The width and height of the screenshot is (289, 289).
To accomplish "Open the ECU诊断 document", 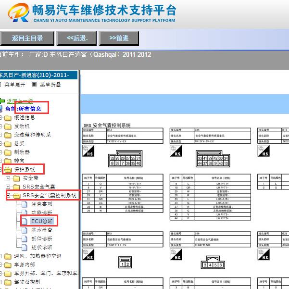I will point(42,221).
